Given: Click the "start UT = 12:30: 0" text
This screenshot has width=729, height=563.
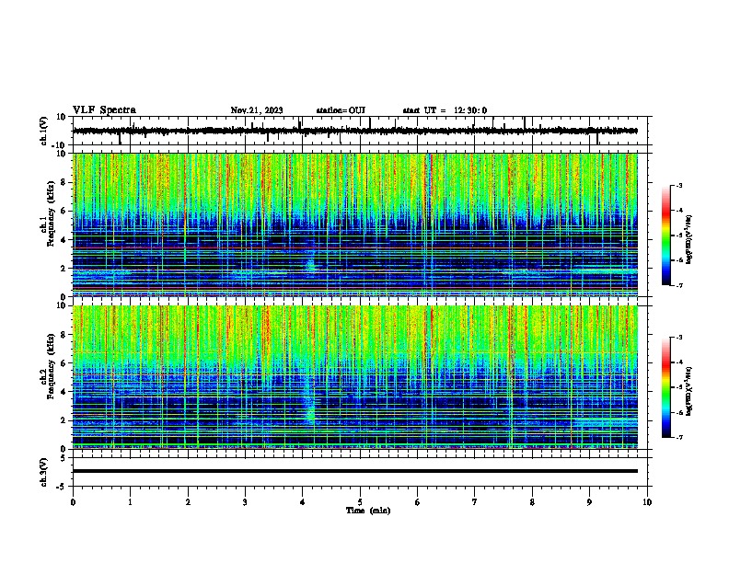Looking at the screenshot, I should (x=445, y=110).
